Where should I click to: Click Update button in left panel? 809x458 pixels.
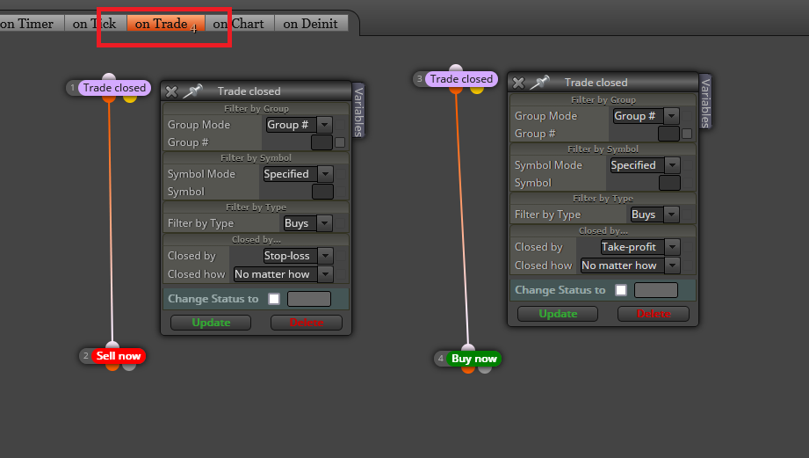click(x=211, y=323)
